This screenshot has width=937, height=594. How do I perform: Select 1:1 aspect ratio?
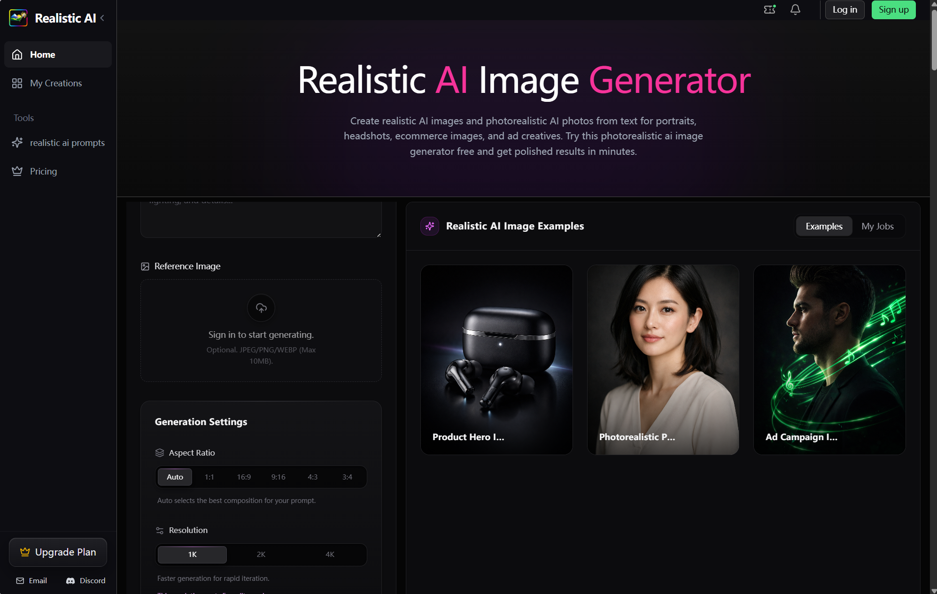(209, 477)
